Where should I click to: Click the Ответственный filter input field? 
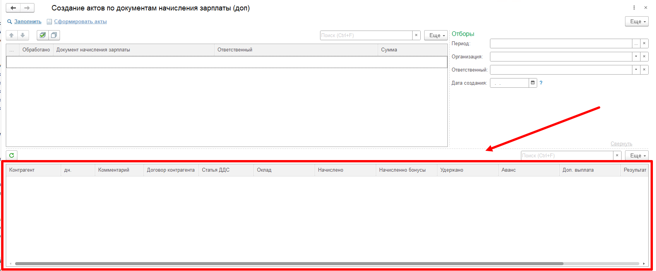561,70
